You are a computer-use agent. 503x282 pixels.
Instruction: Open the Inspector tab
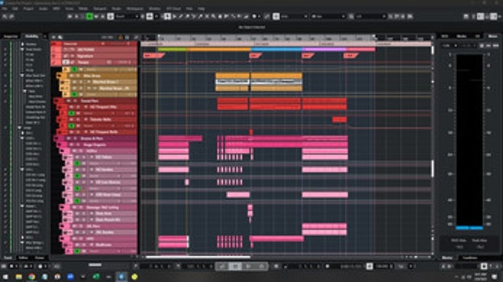(11, 36)
